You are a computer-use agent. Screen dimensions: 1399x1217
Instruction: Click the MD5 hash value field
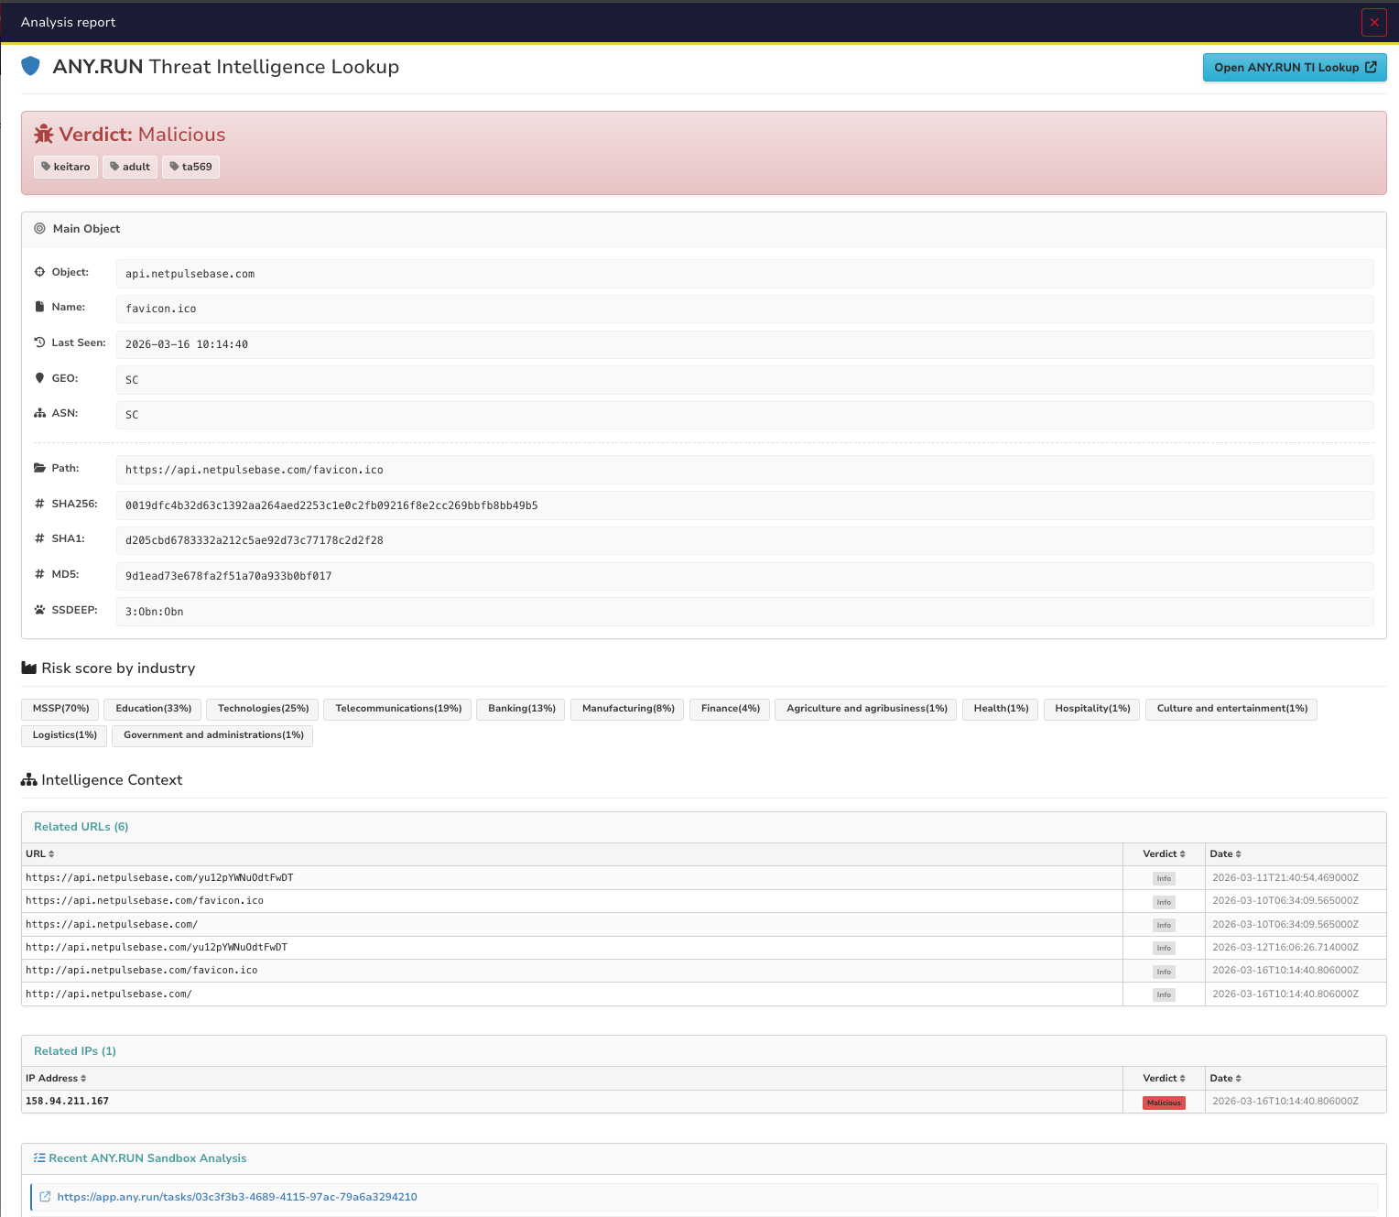(x=744, y=576)
